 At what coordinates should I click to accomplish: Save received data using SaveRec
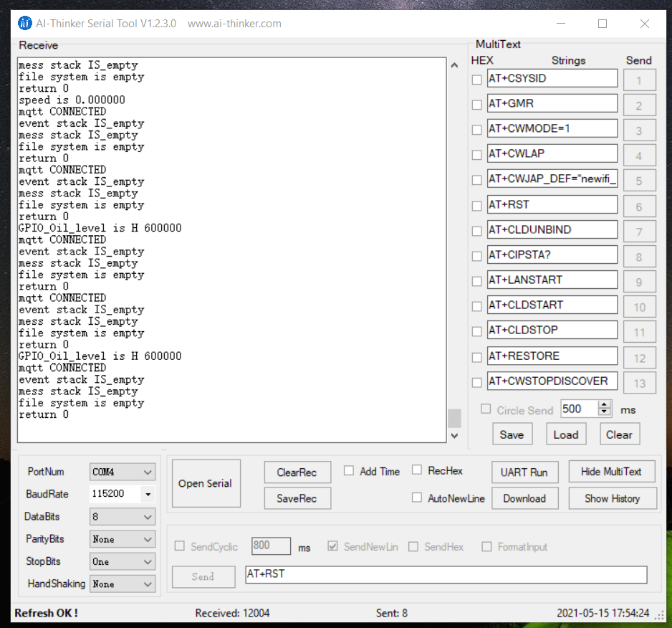tap(297, 498)
